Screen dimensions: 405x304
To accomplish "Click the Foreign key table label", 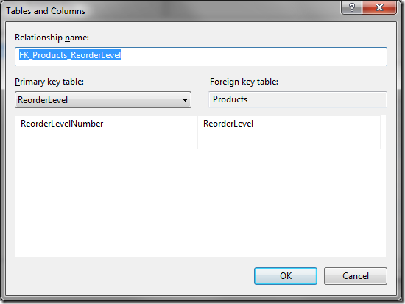I will (244, 82).
